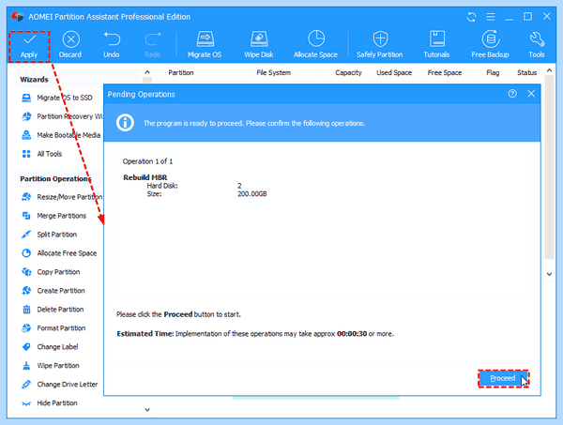Click the sidebar scroll-up arrow
563x425 pixels.
147,72
